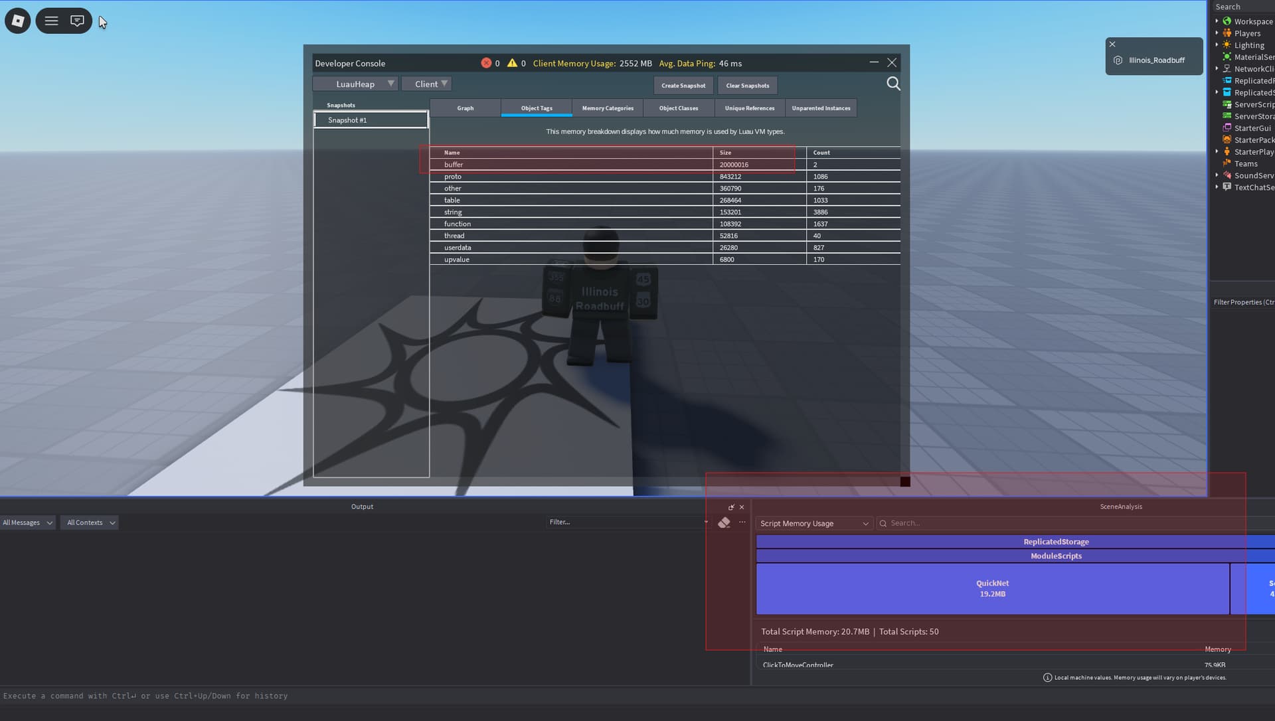Switch to the Object Tags tab

tap(537, 108)
